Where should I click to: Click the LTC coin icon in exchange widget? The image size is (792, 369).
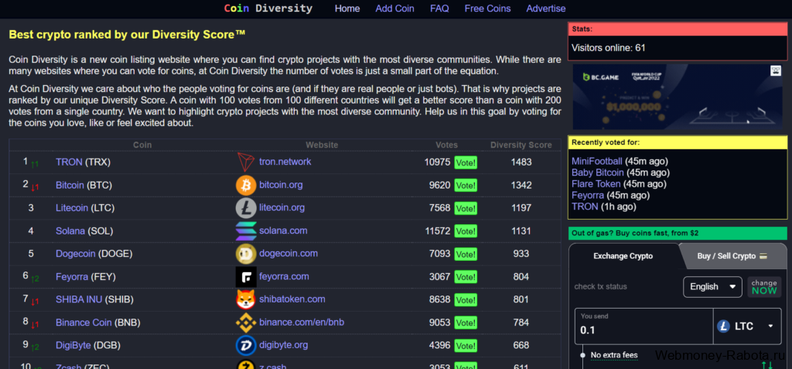723,326
